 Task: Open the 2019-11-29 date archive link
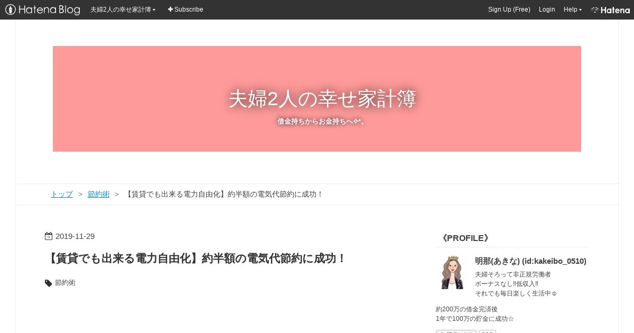coord(75,236)
